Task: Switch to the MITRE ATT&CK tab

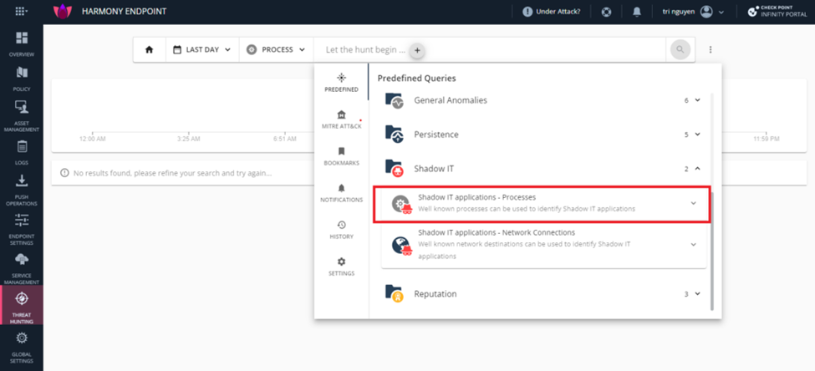Action: click(342, 119)
